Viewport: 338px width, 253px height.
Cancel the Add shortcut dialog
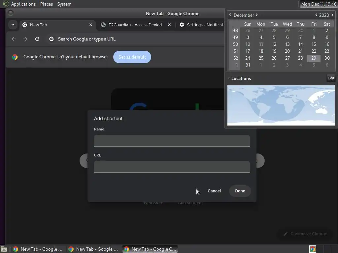(214, 191)
